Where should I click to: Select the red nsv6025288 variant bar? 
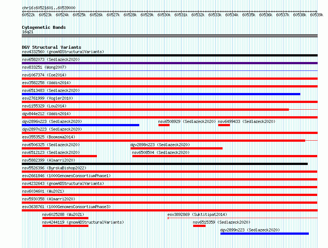click(x=66, y=218)
